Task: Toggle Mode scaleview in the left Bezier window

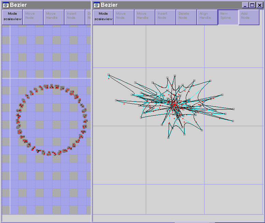Action: (12, 17)
